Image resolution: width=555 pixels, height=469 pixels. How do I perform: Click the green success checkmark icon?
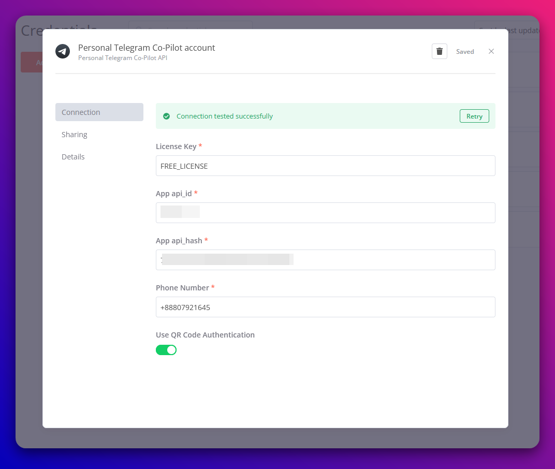pyautogui.click(x=166, y=116)
